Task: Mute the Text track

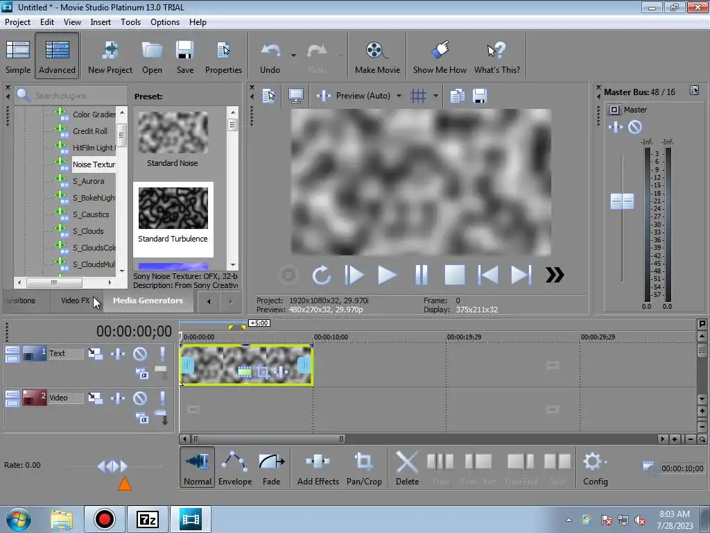Action: [140, 354]
